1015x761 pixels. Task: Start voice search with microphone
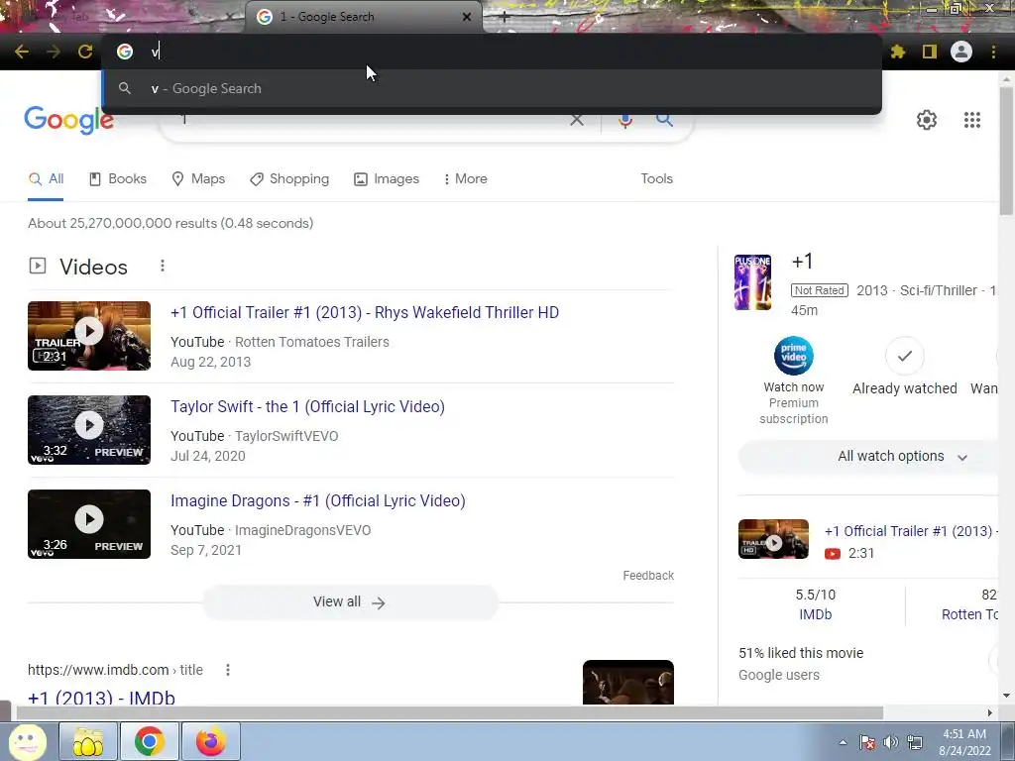coord(625,120)
